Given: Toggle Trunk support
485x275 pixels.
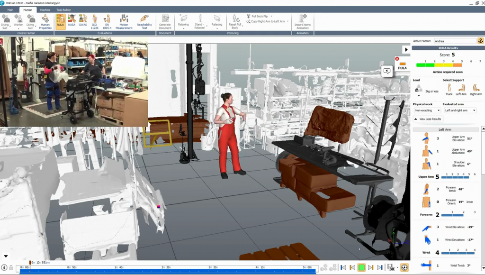Looking at the screenshot, I should [x=449, y=89].
